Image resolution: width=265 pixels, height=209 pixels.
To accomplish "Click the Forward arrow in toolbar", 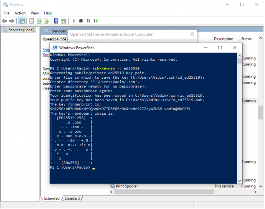I will coord(12,21).
